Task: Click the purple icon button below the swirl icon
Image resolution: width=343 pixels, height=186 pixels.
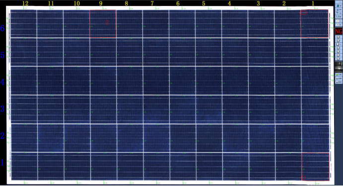Action: point(339,9)
